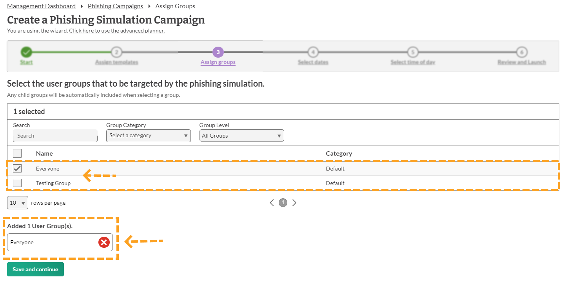The image size is (586, 285).
Task: Change the rows per page dropdown
Action: point(18,203)
